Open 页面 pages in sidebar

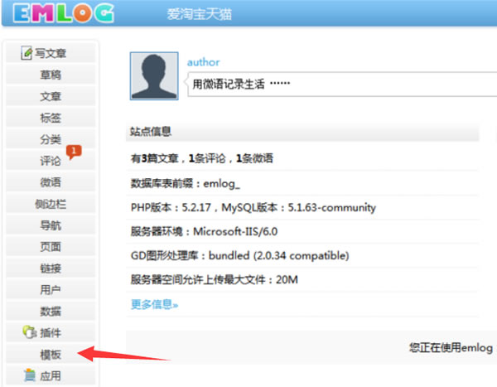tap(51, 247)
